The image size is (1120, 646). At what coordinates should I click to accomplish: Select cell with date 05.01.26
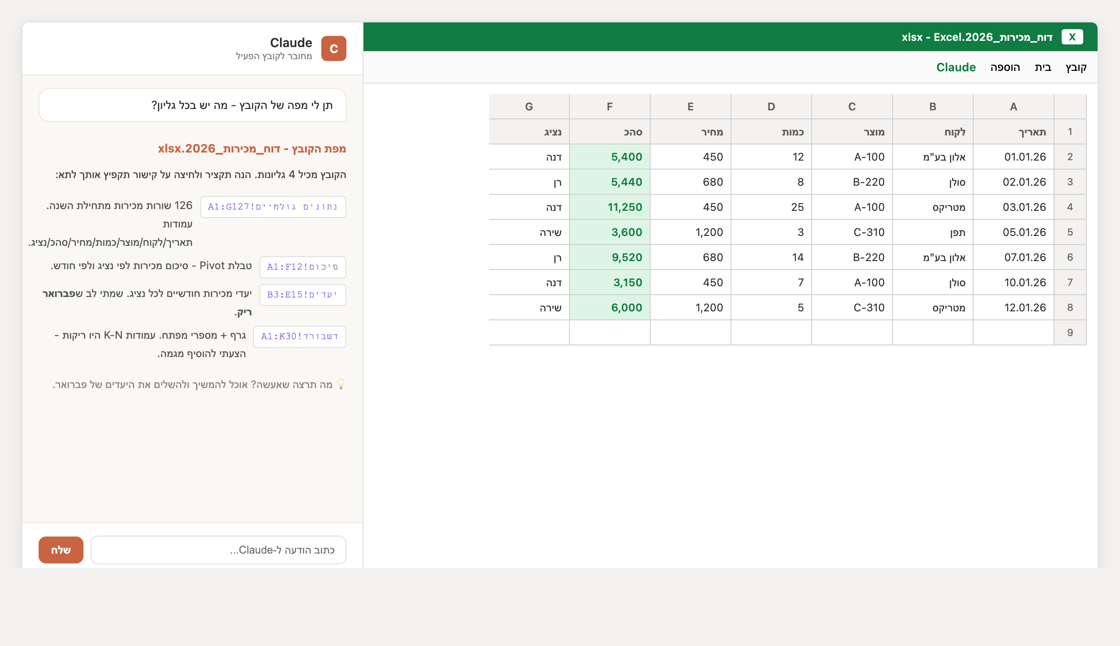pos(1013,232)
